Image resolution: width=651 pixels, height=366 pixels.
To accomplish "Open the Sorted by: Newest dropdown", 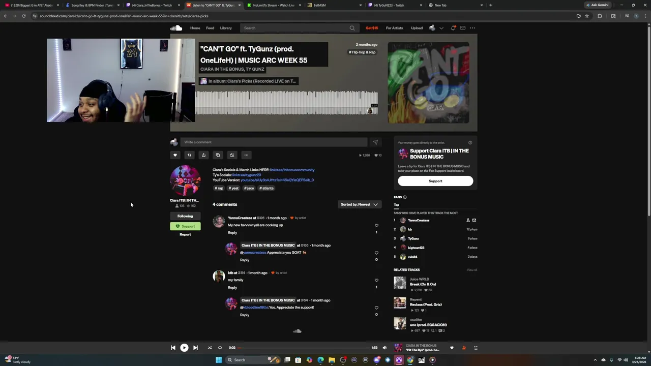I will [x=360, y=204].
